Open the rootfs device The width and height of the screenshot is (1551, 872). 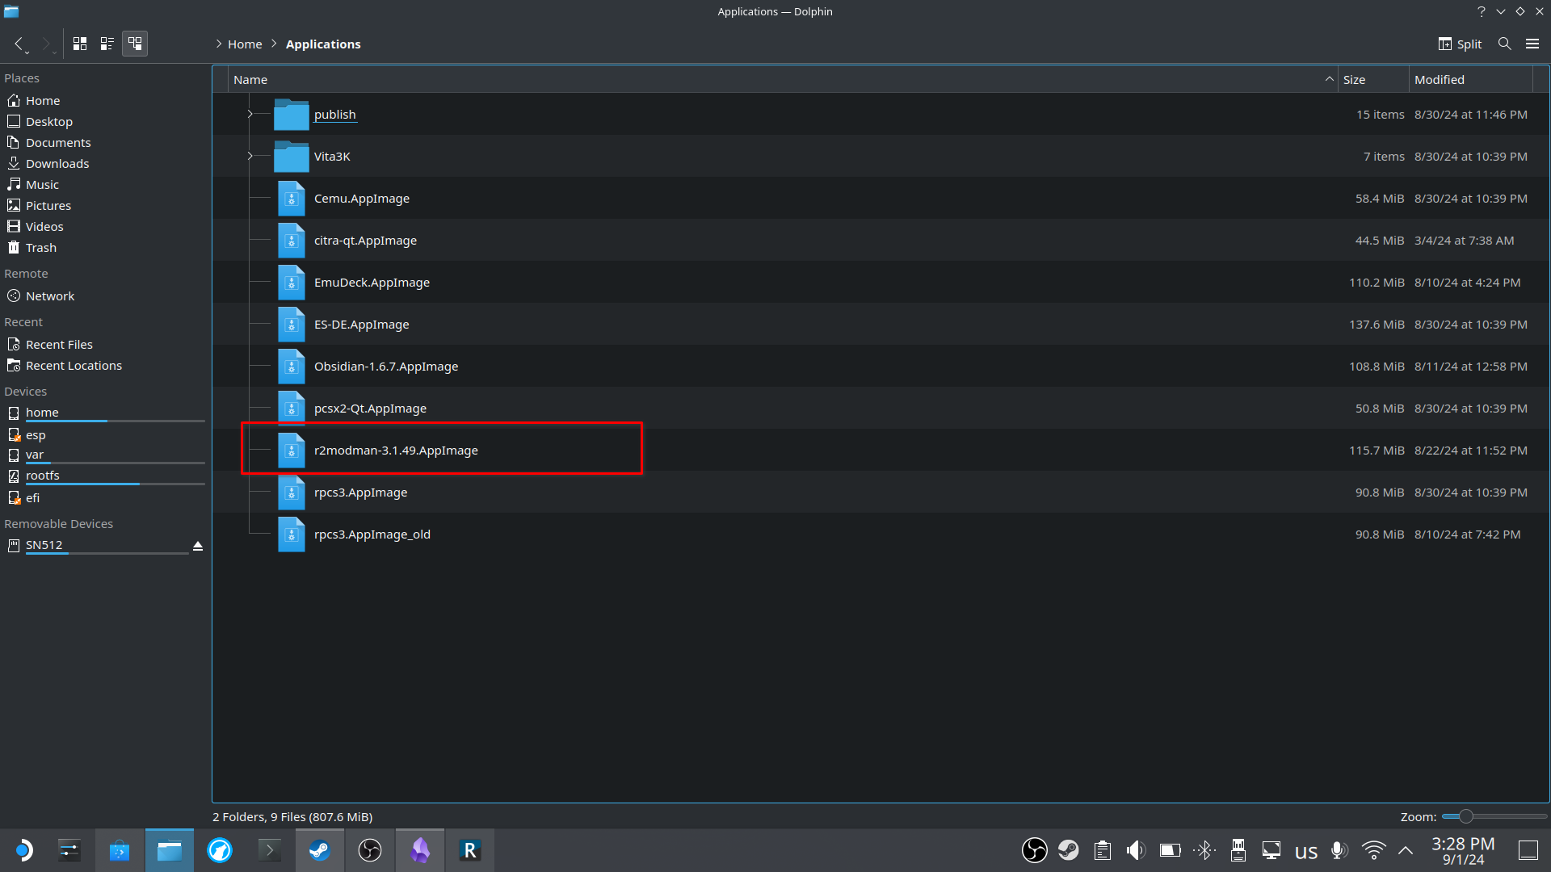[105, 476]
